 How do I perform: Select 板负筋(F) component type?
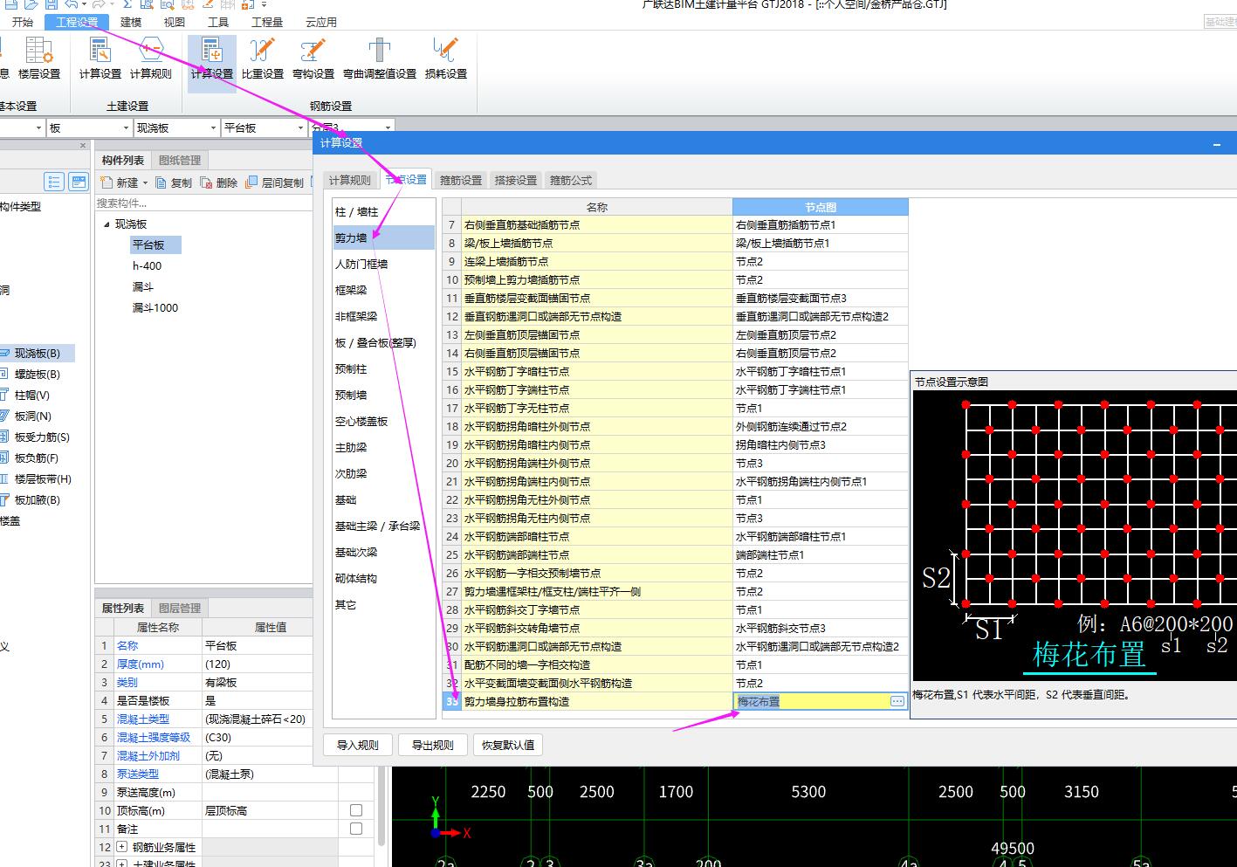(36, 458)
